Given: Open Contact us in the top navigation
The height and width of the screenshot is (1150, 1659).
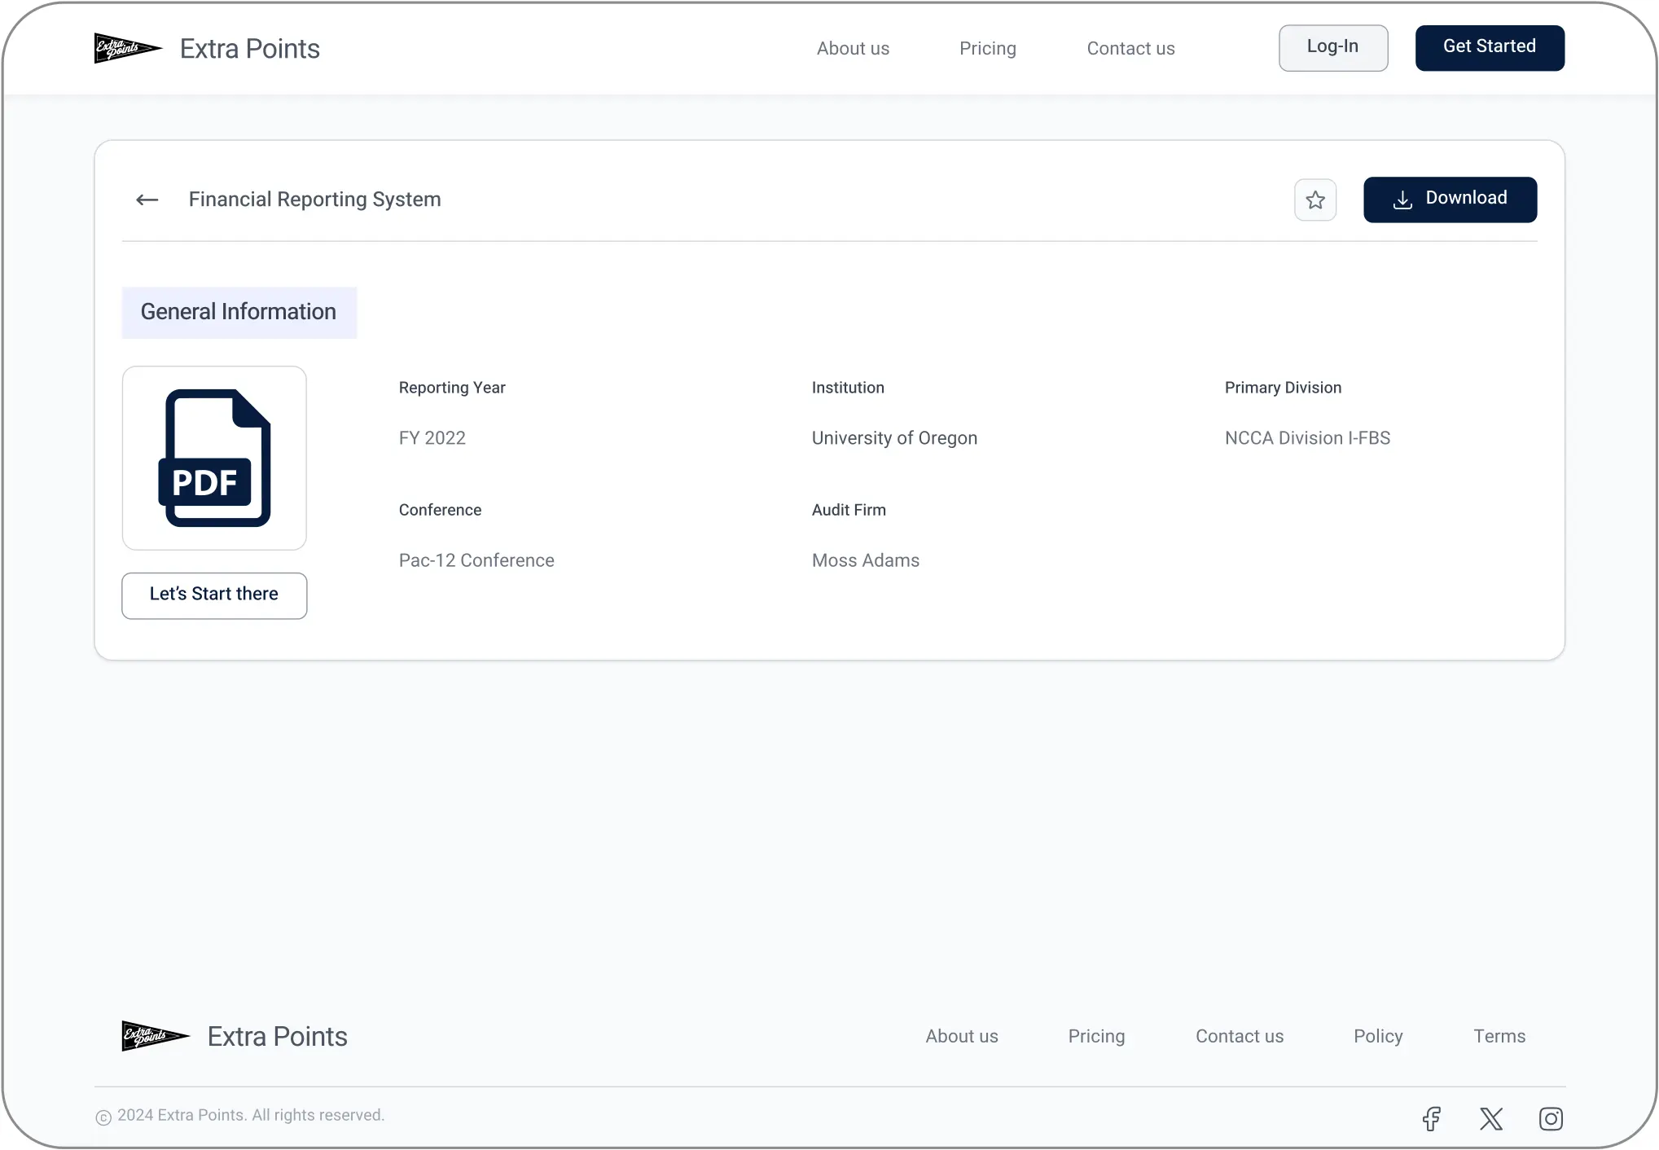Looking at the screenshot, I should pyautogui.click(x=1130, y=49).
